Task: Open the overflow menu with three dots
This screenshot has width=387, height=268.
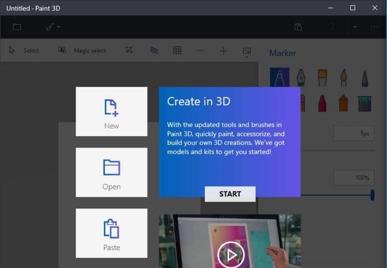Action: [374, 26]
